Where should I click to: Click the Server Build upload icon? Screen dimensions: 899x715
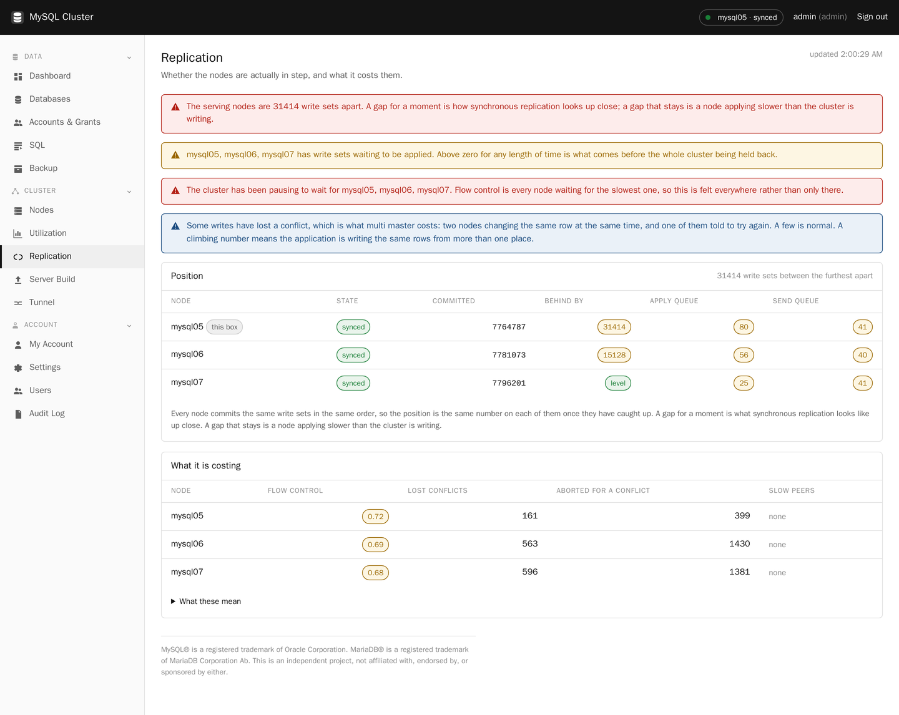click(x=18, y=280)
